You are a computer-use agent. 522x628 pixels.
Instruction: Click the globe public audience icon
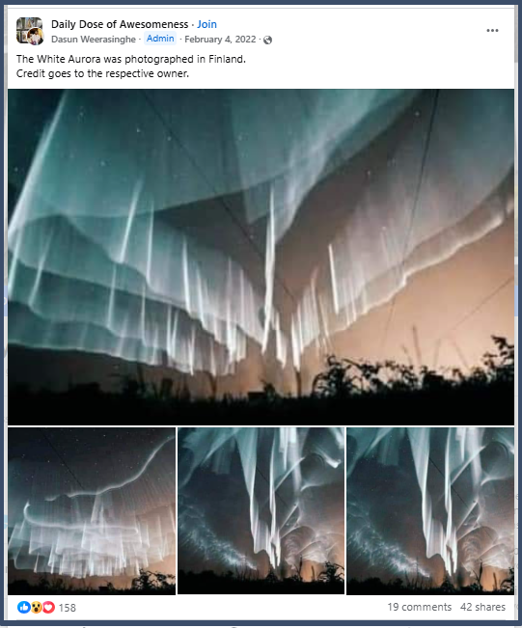coord(268,40)
